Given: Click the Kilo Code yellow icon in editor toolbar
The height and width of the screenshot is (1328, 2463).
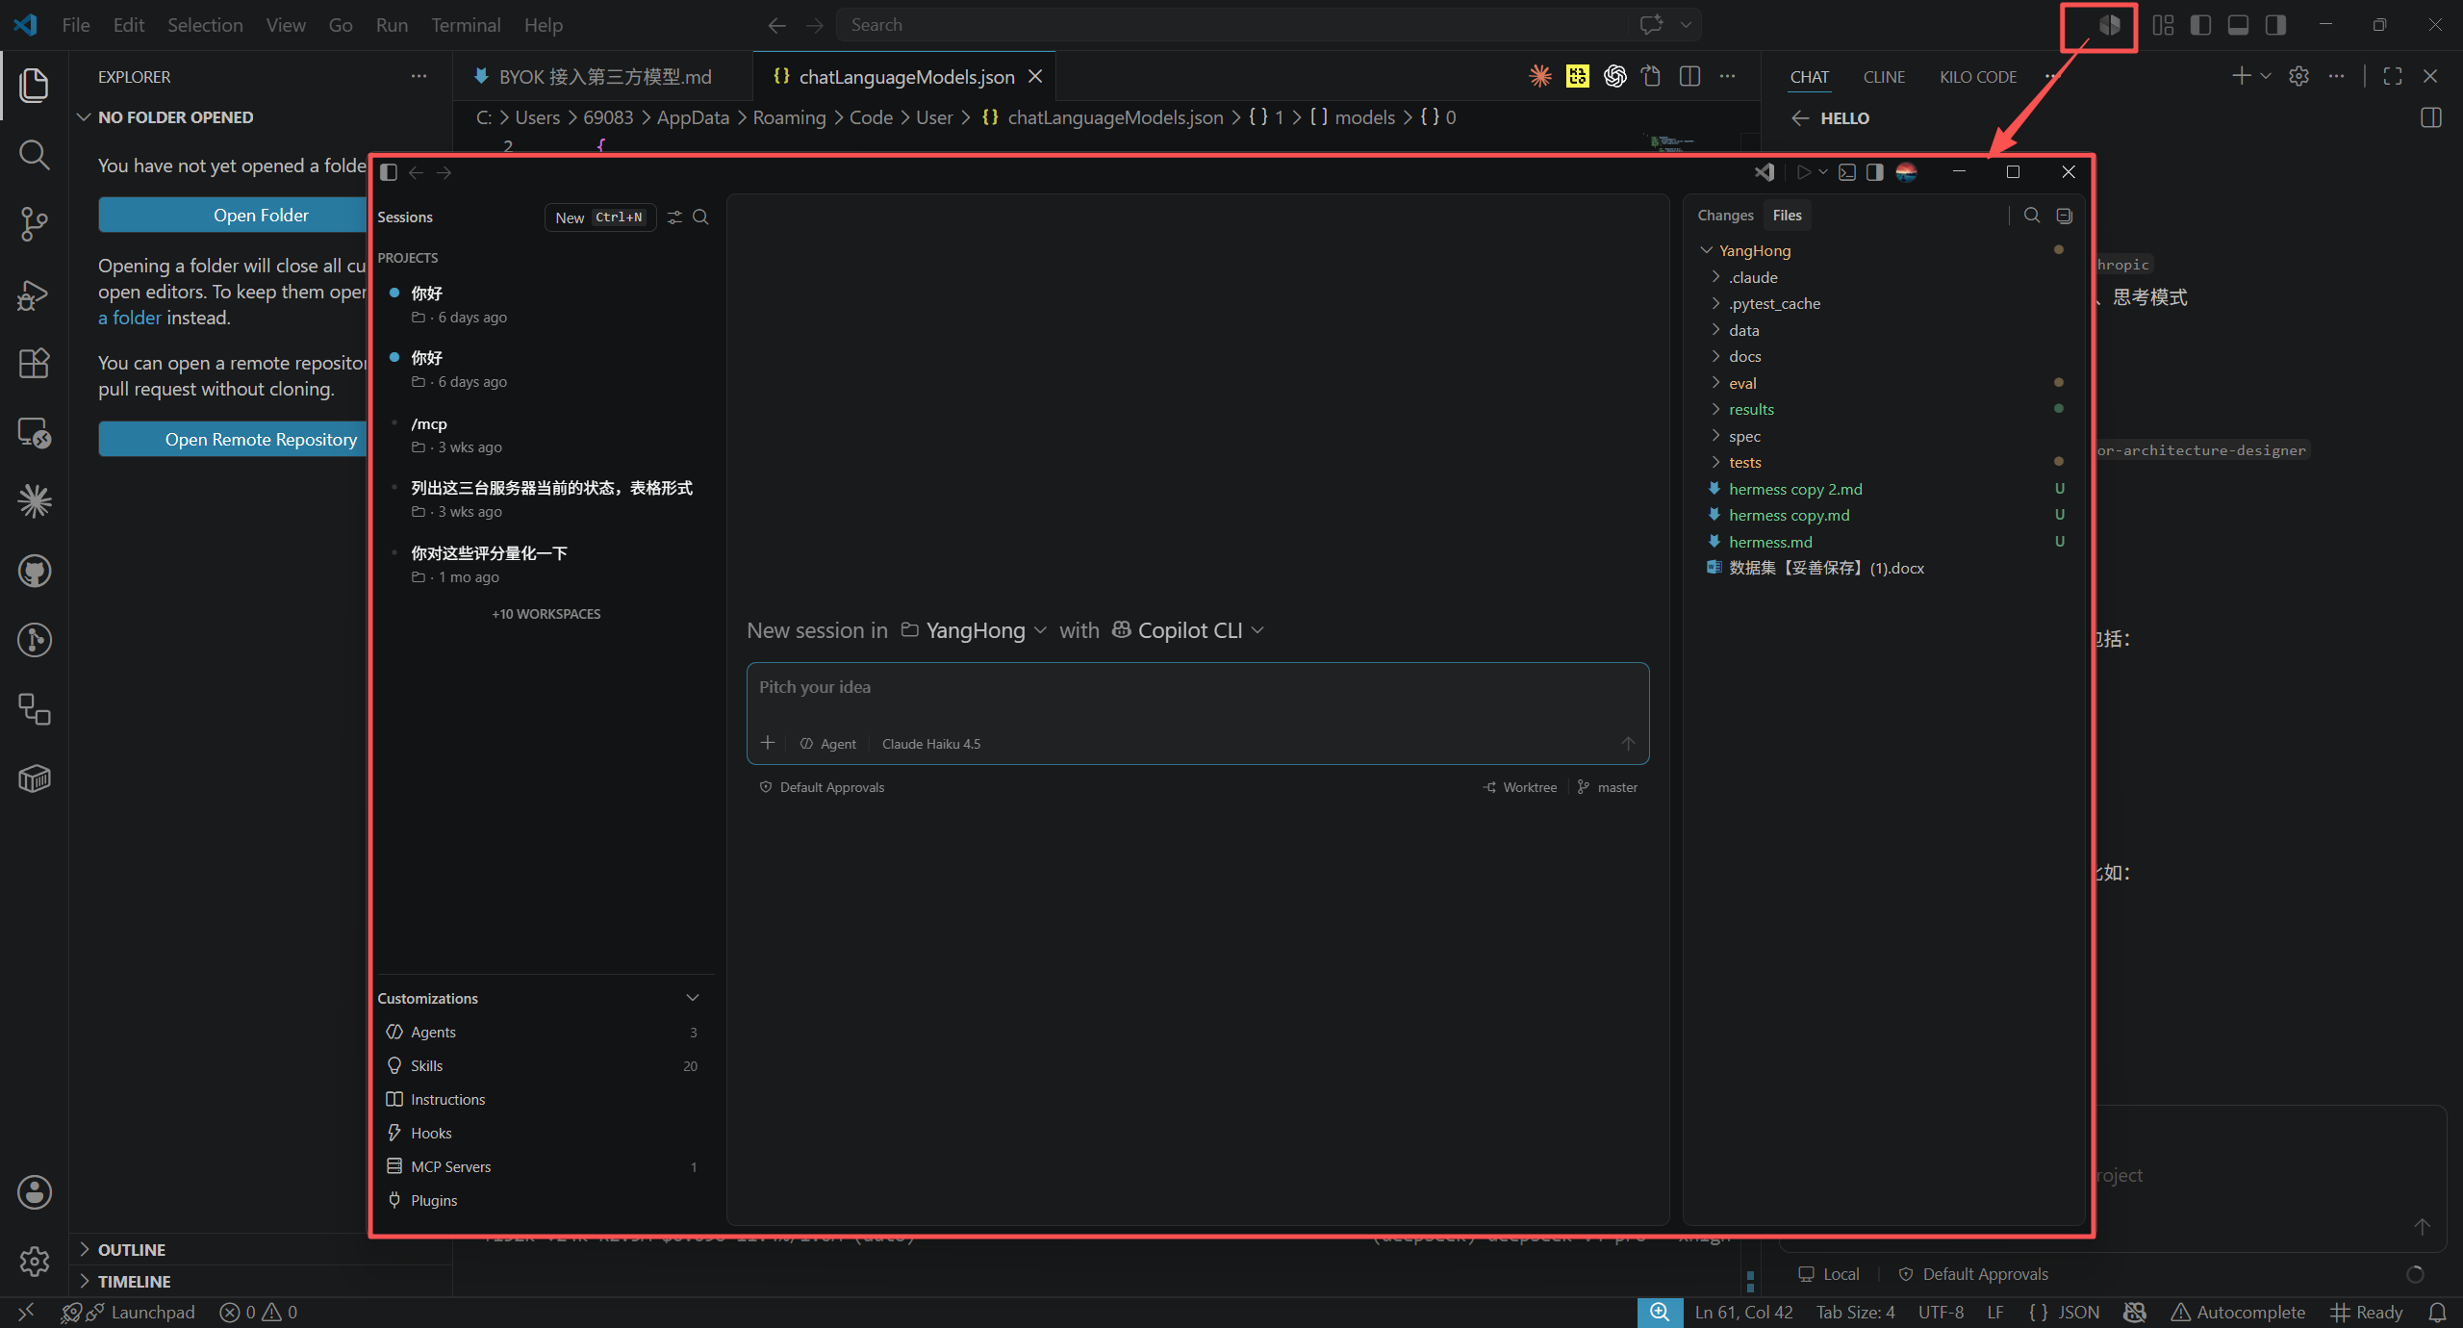Looking at the screenshot, I should point(1578,76).
